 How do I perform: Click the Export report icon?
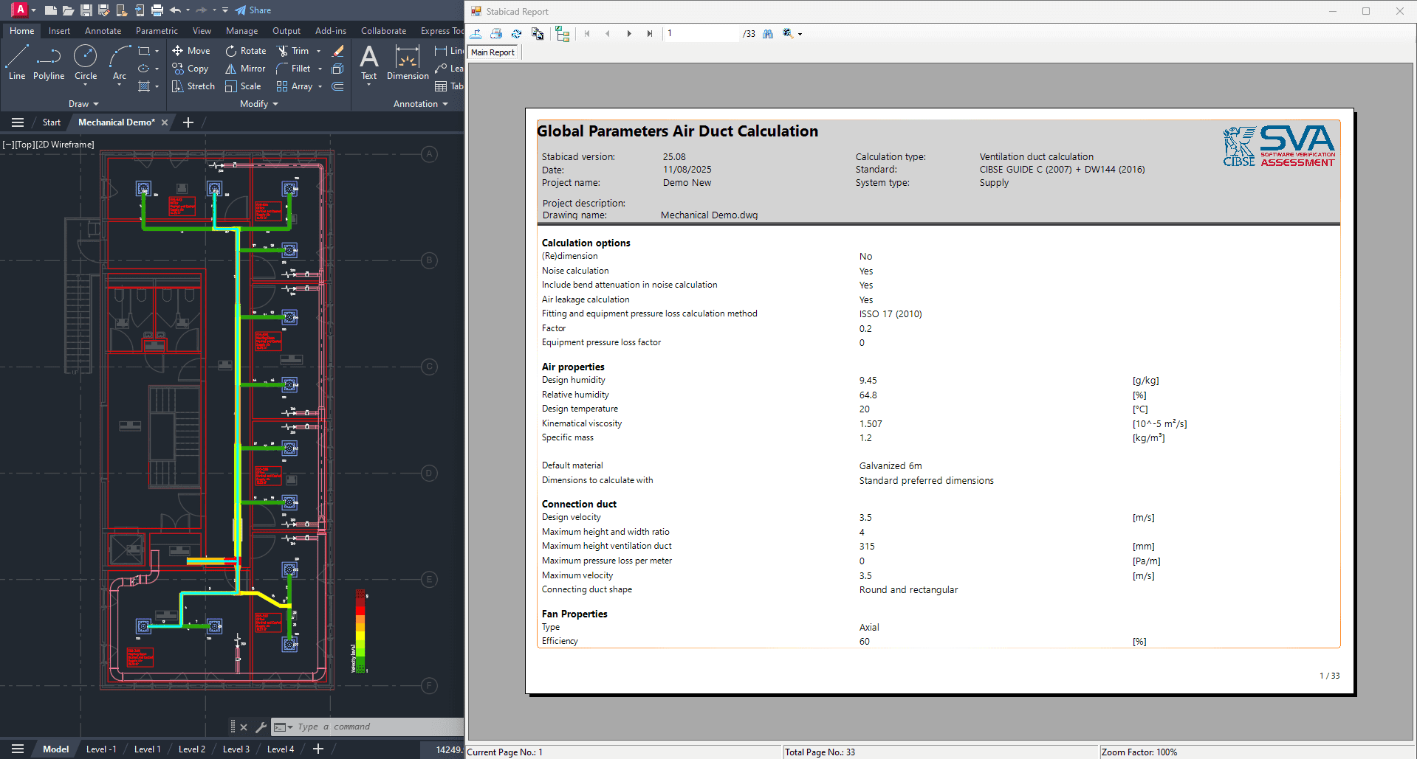(476, 33)
